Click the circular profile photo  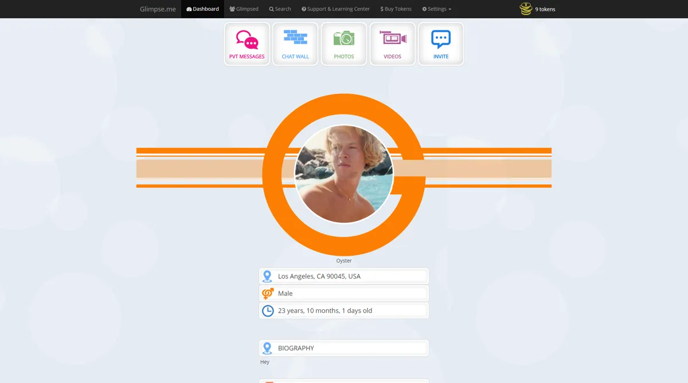coord(344,174)
